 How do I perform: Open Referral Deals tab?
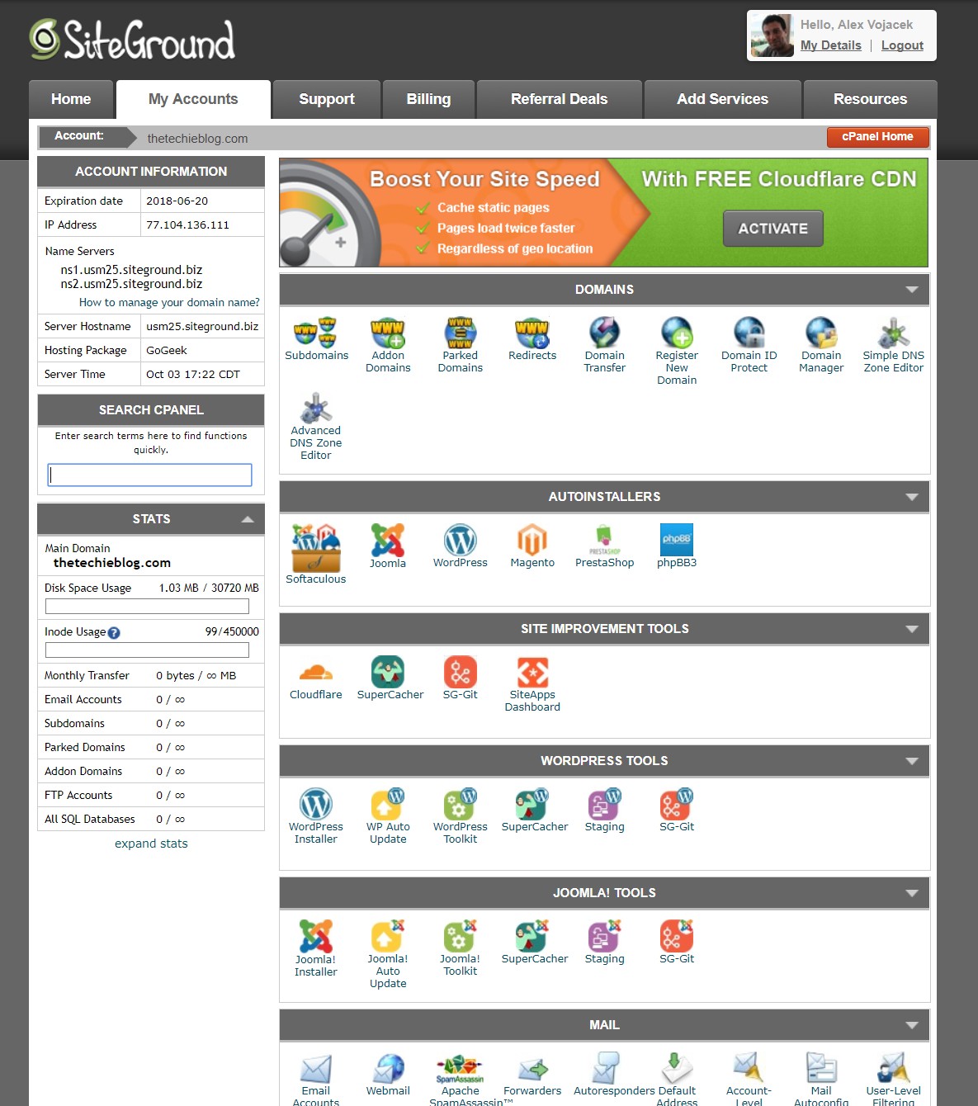pos(560,99)
